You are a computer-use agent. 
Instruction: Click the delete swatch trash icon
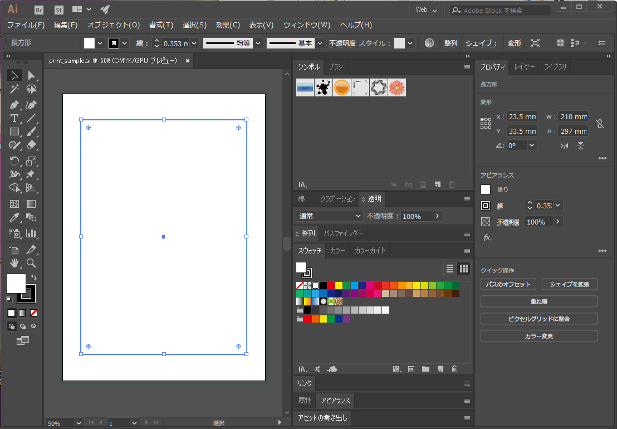(x=454, y=369)
